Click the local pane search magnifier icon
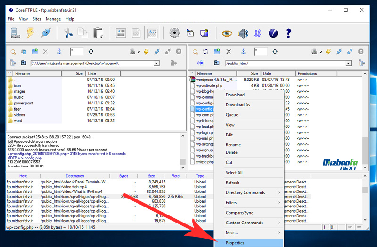This screenshot has width=377, height=247. (x=13, y=52)
